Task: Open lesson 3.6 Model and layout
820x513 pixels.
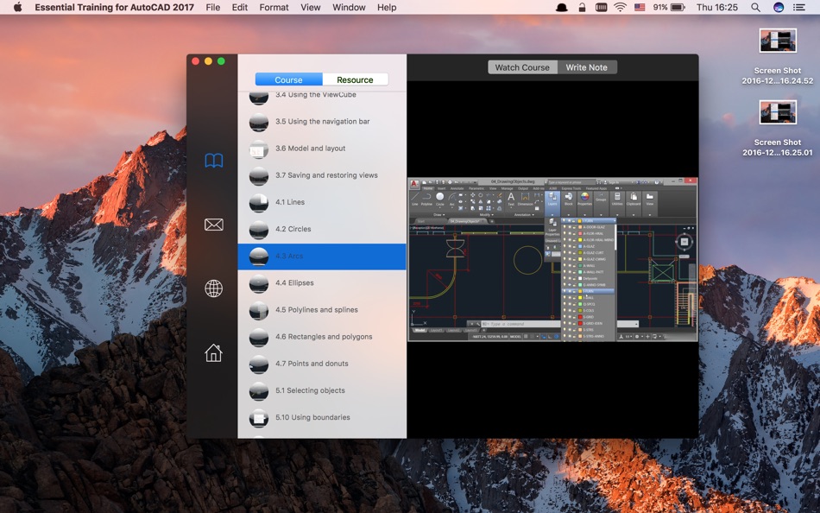Action: pos(322,149)
